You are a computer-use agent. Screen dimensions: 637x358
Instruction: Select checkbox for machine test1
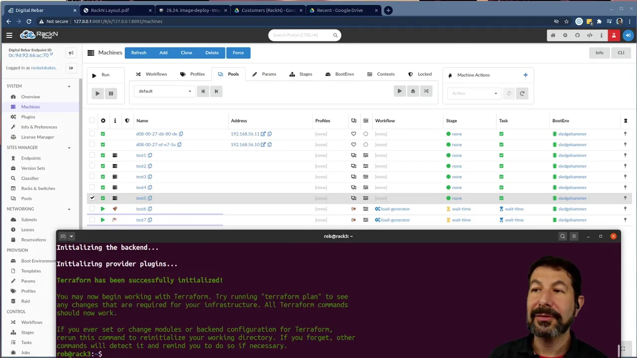point(92,156)
